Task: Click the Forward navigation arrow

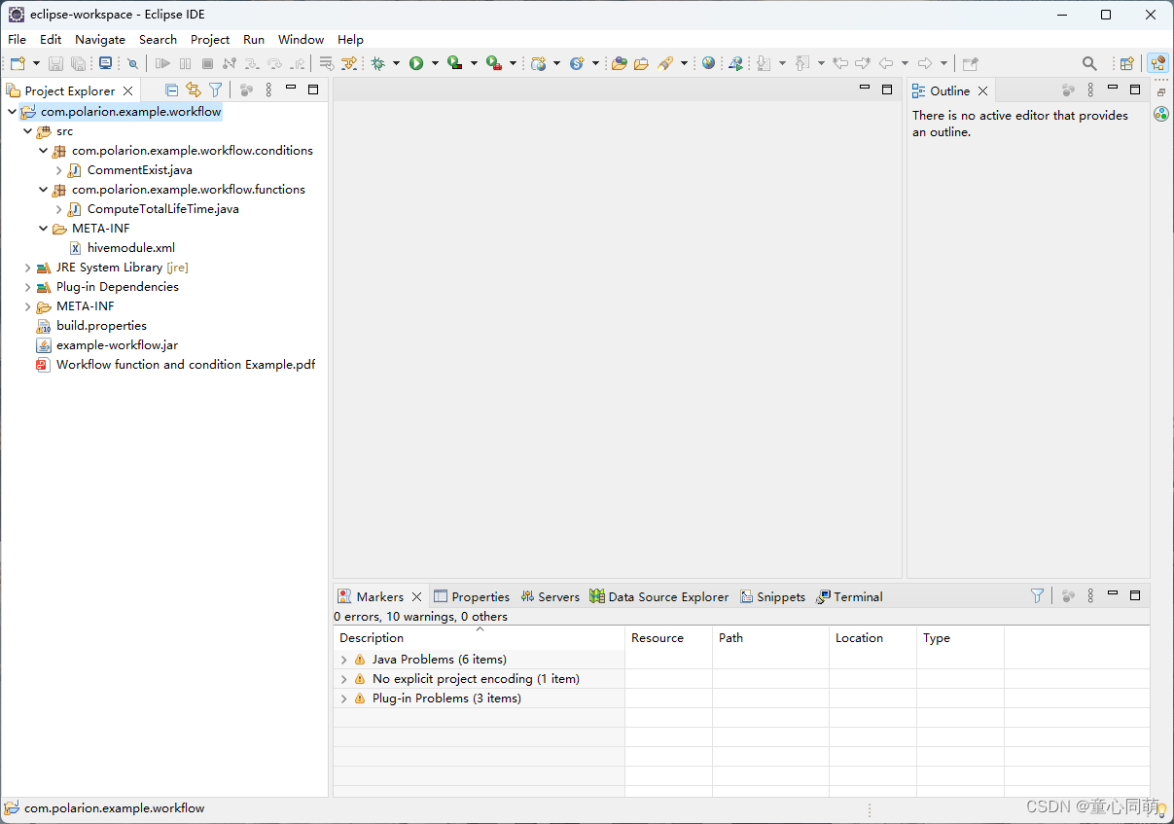Action: click(925, 63)
